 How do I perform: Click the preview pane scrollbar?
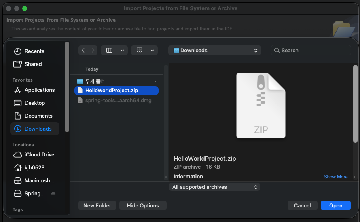pyautogui.click(x=355, y=104)
